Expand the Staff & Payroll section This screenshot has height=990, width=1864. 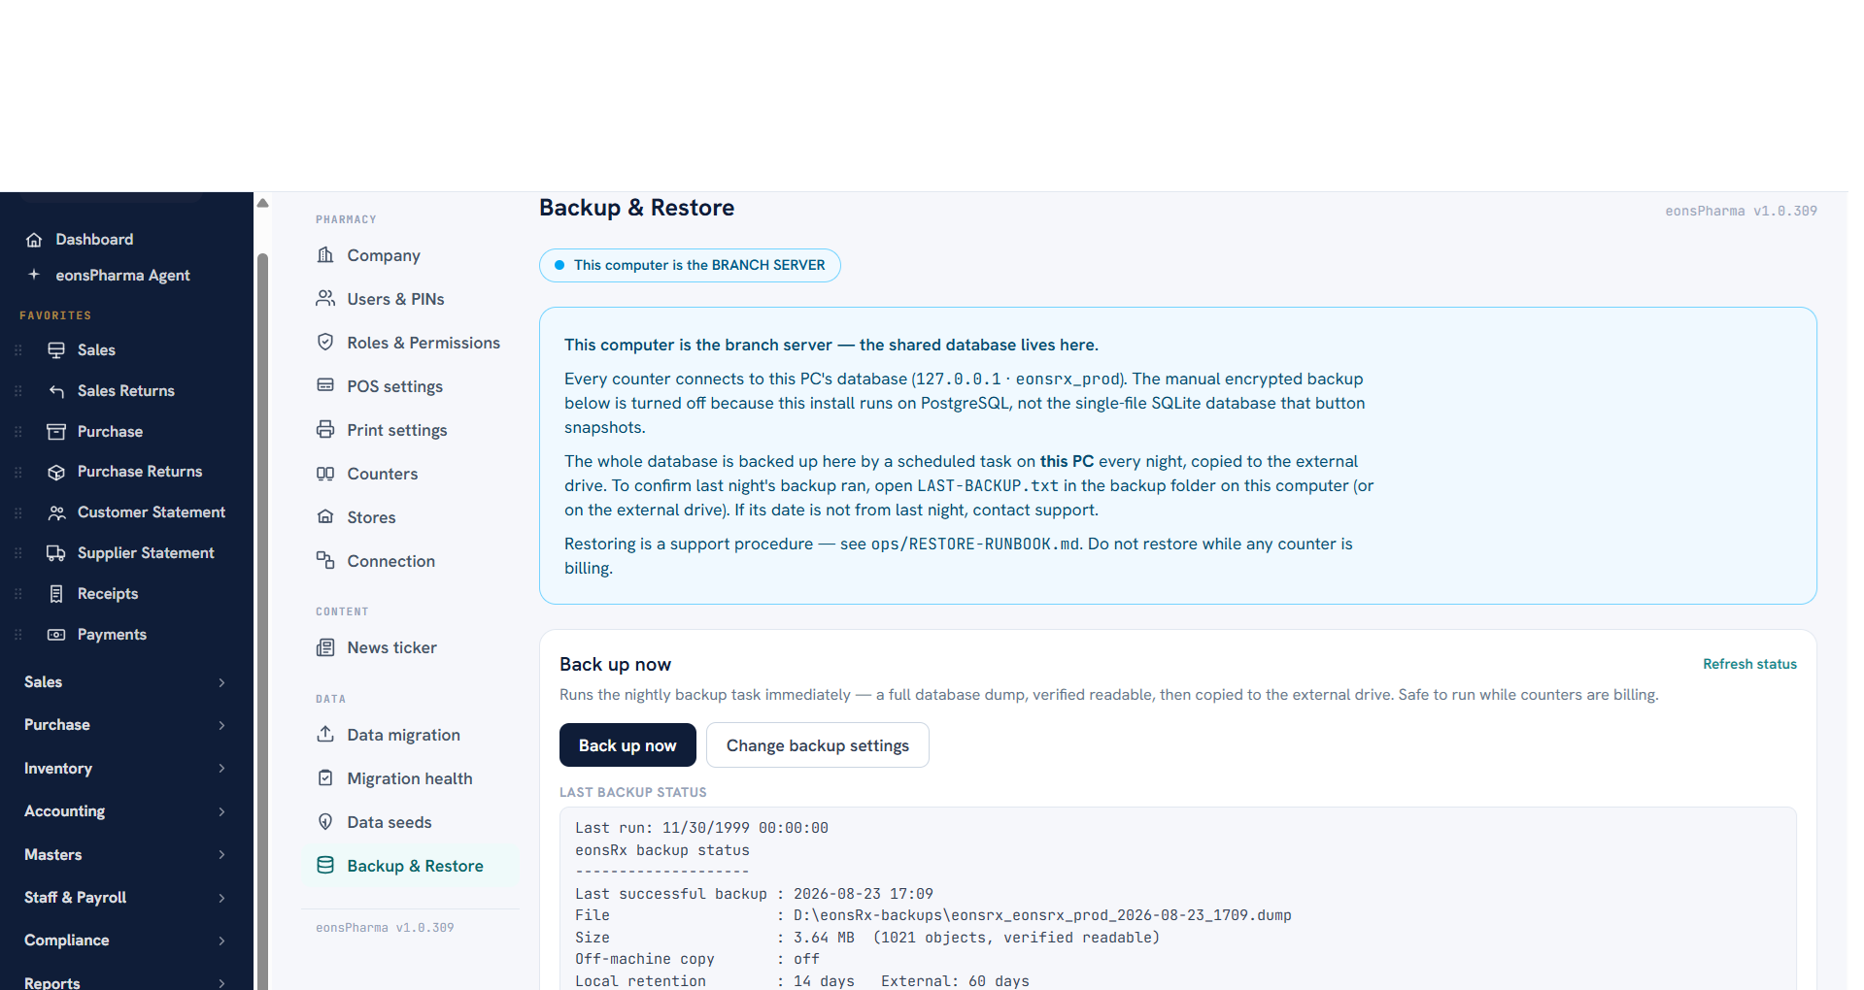126,898
